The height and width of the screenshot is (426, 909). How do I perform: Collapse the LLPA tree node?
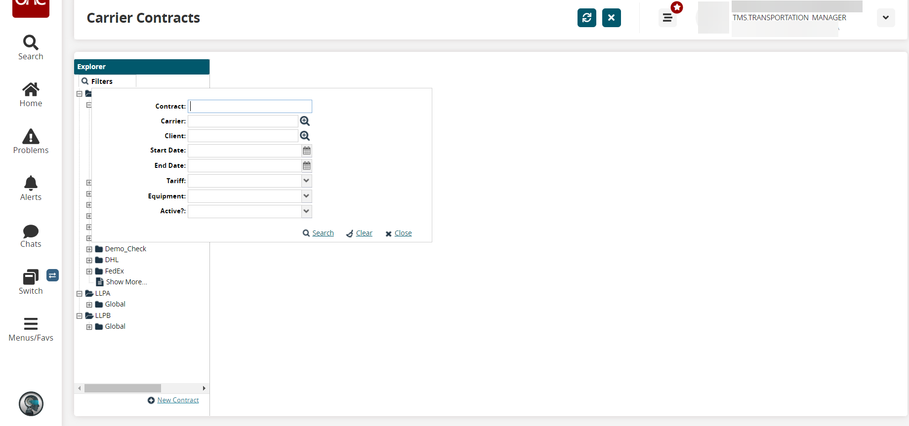coord(80,294)
